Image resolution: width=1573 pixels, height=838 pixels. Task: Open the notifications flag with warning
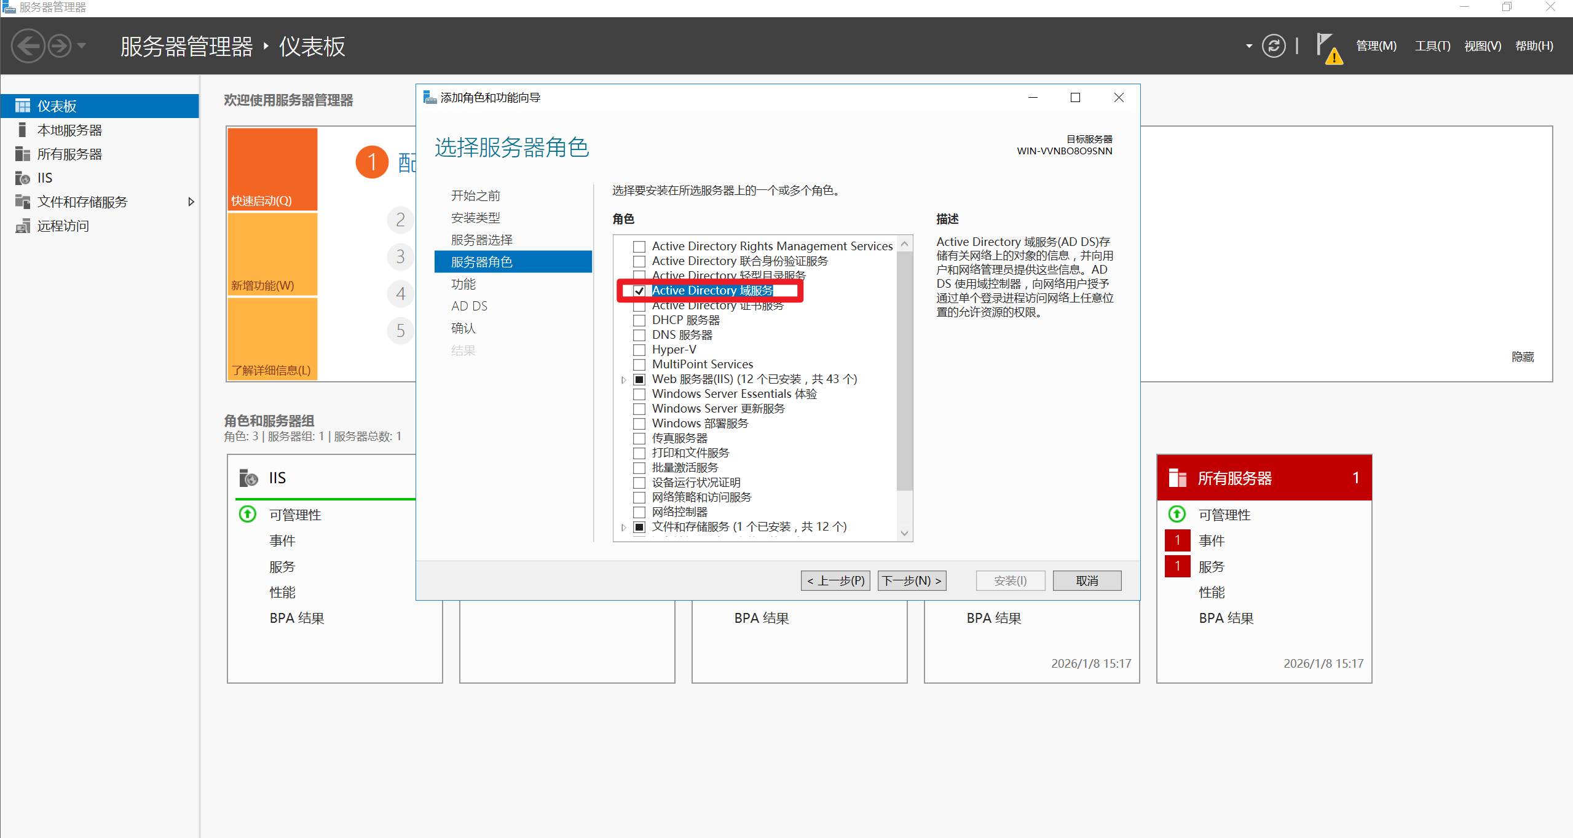(1328, 47)
